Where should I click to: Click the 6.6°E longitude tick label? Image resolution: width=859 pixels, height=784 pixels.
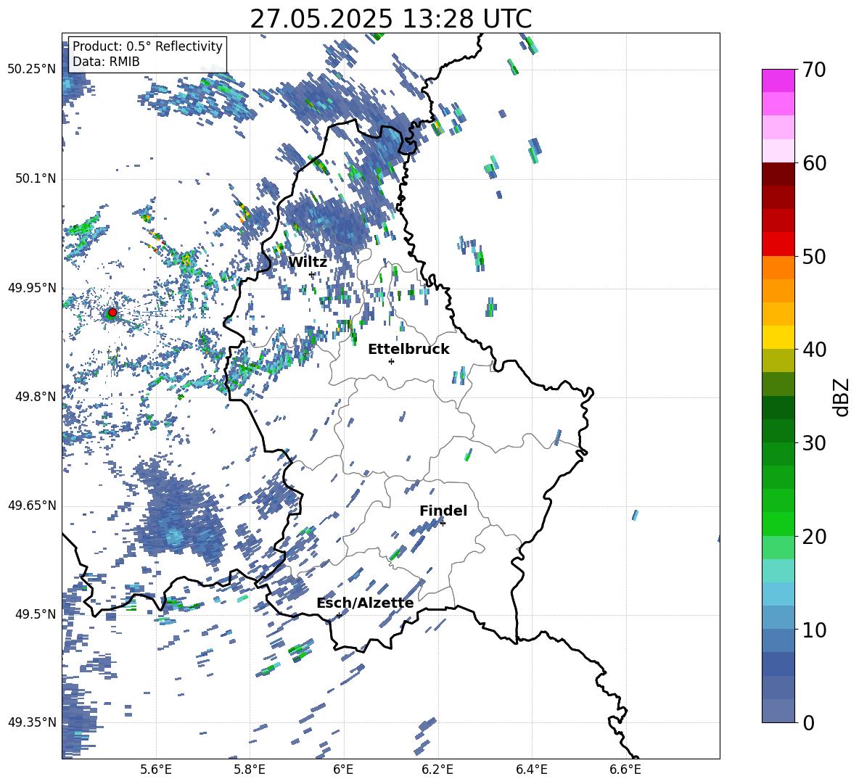pyautogui.click(x=625, y=769)
